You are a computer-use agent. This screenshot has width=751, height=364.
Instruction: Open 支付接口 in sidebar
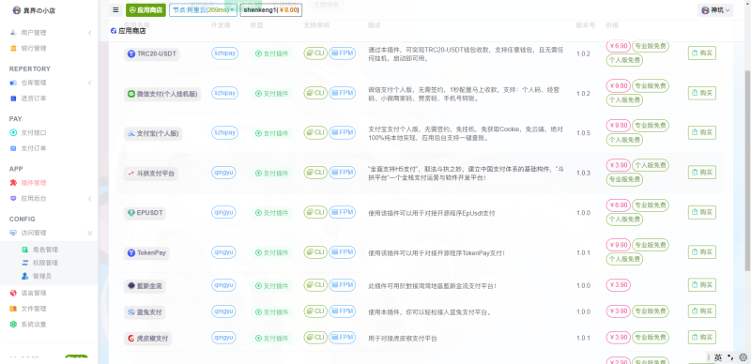click(34, 132)
